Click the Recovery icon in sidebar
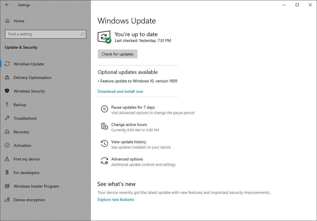 [x=7, y=132]
